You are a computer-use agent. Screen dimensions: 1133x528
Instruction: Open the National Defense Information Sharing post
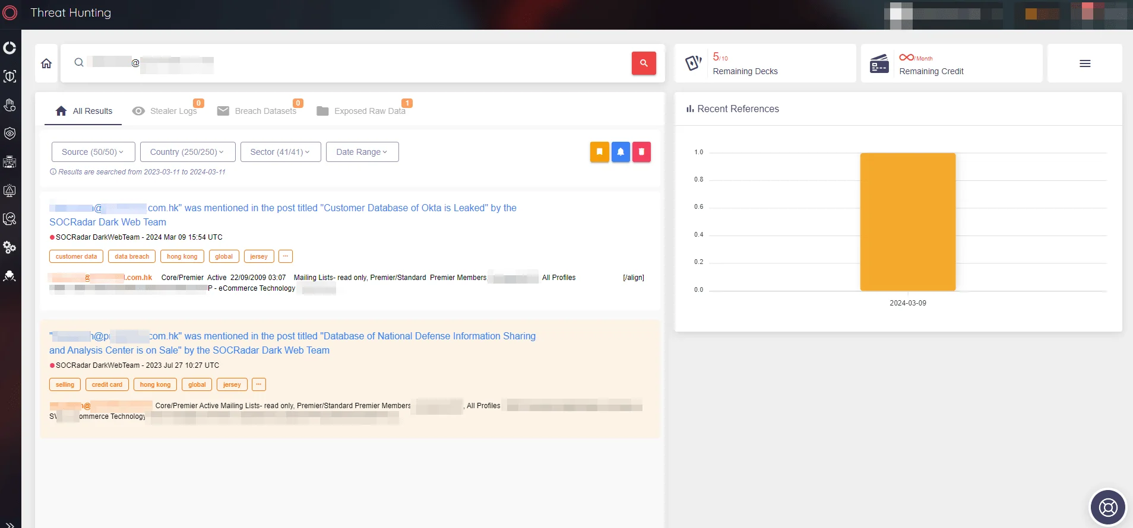pos(292,343)
